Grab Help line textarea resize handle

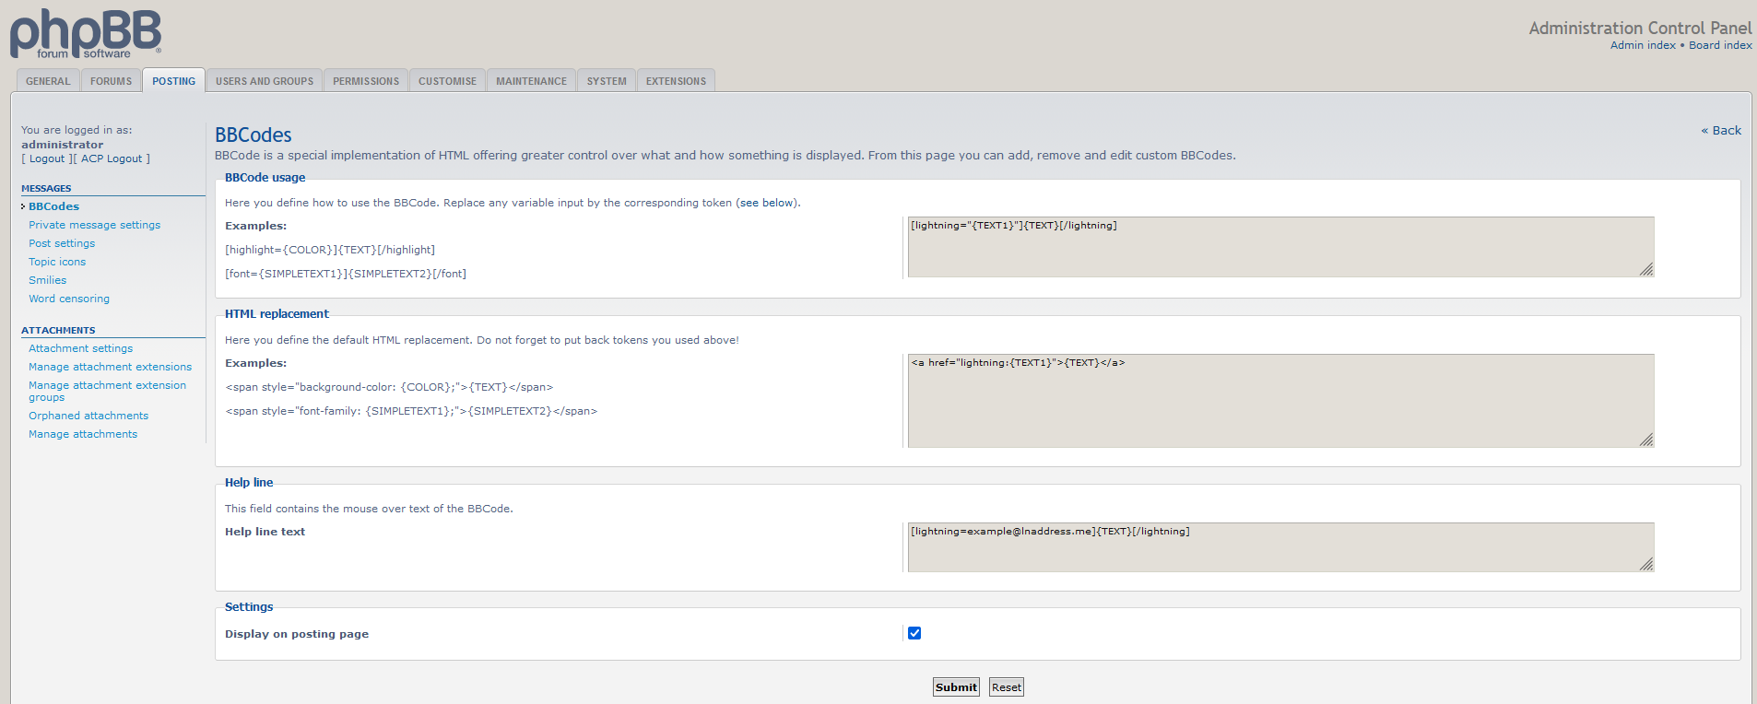click(x=1646, y=564)
